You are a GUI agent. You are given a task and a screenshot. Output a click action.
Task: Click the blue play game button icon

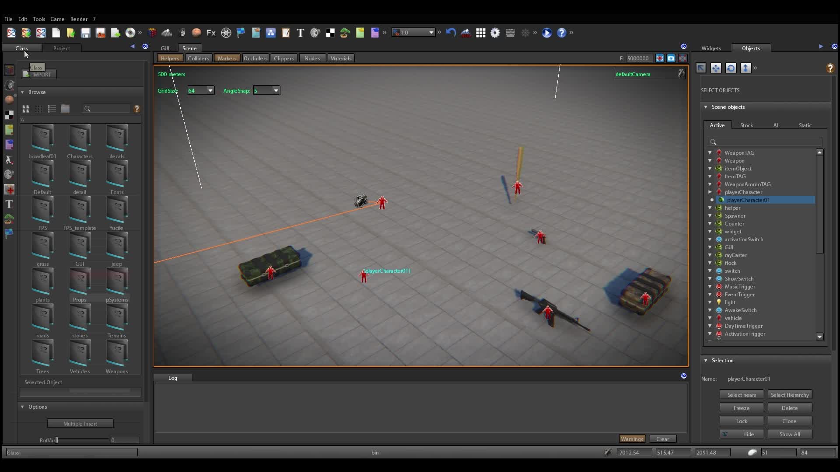546,33
